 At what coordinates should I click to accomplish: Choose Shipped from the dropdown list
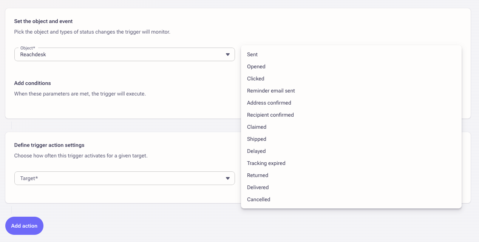tap(256, 139)
